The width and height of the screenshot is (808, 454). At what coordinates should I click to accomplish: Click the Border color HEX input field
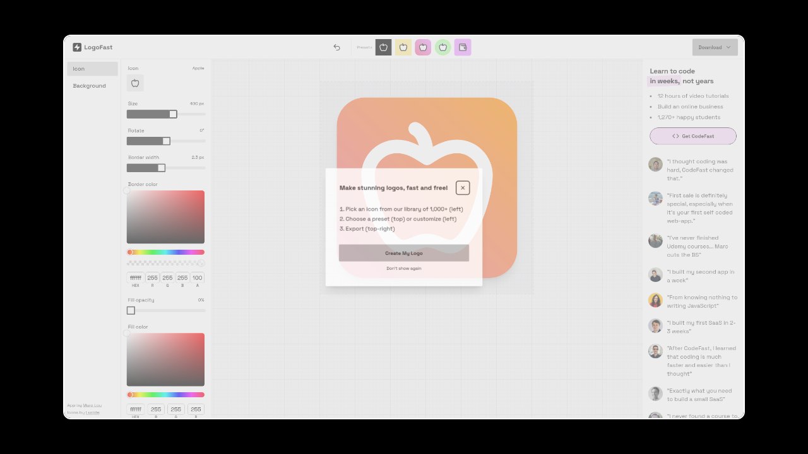(136, 278)
